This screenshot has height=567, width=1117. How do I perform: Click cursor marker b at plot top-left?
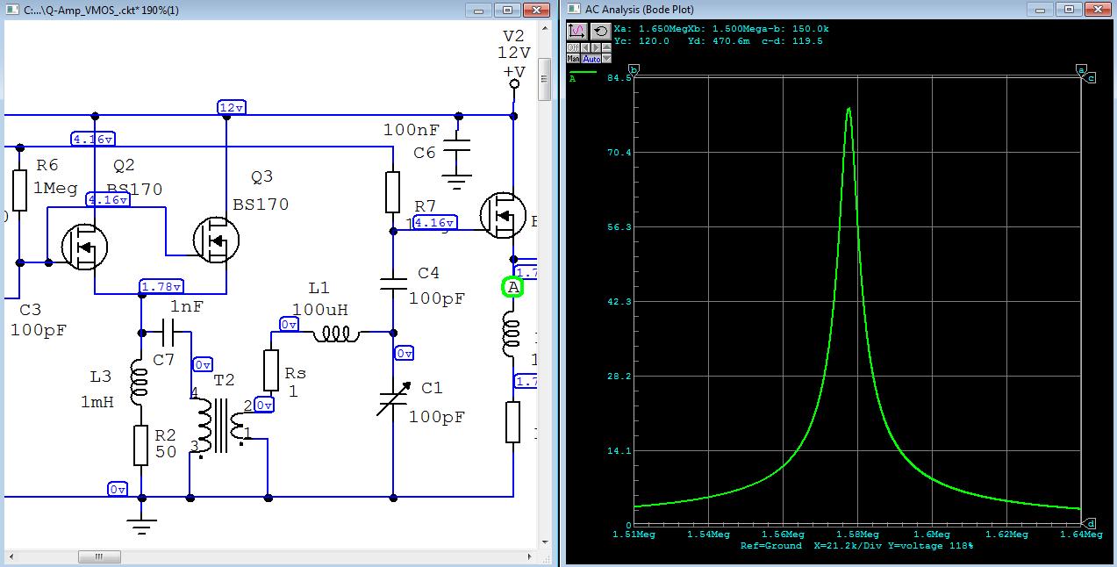pos(634,69)
